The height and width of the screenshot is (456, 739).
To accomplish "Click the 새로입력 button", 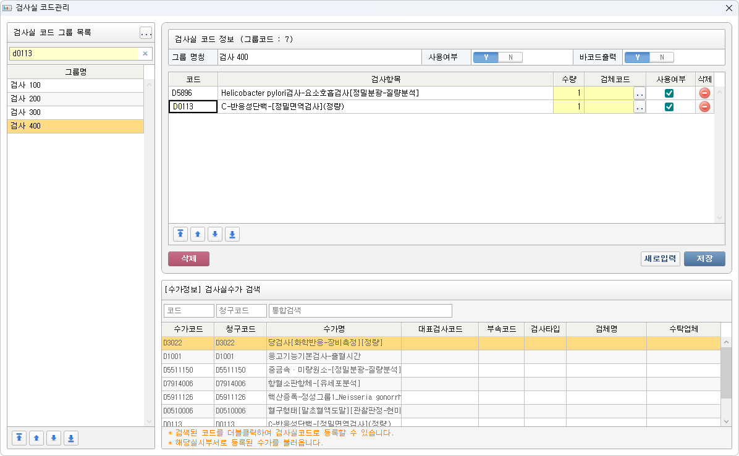I will 661,259.
